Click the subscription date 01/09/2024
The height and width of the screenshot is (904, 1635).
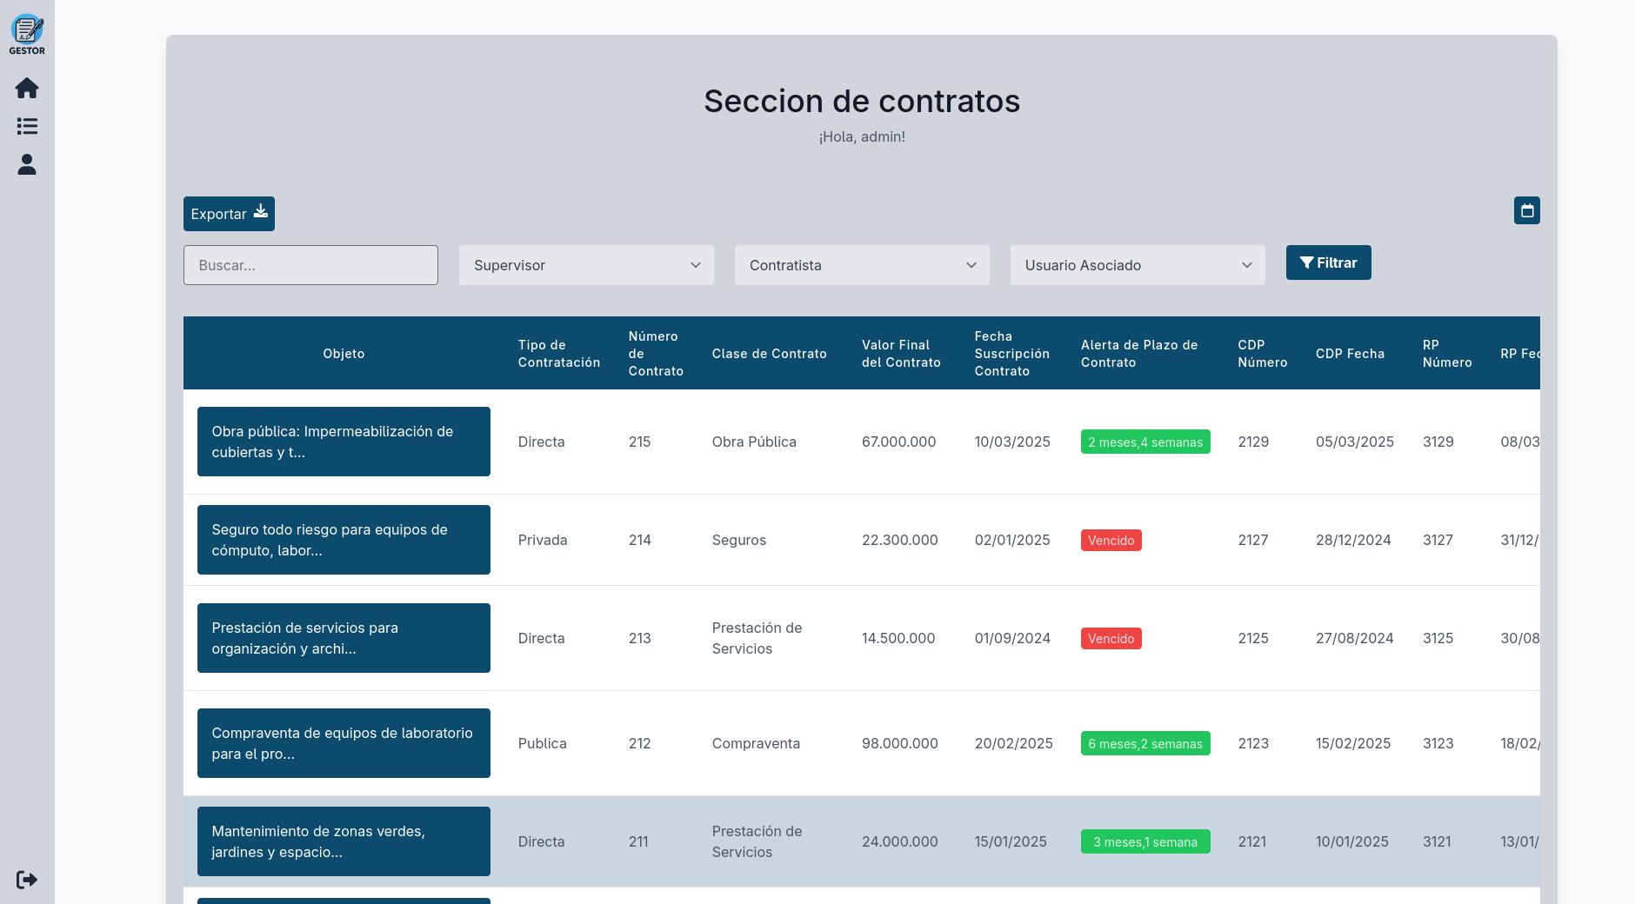click(1012, 638)
